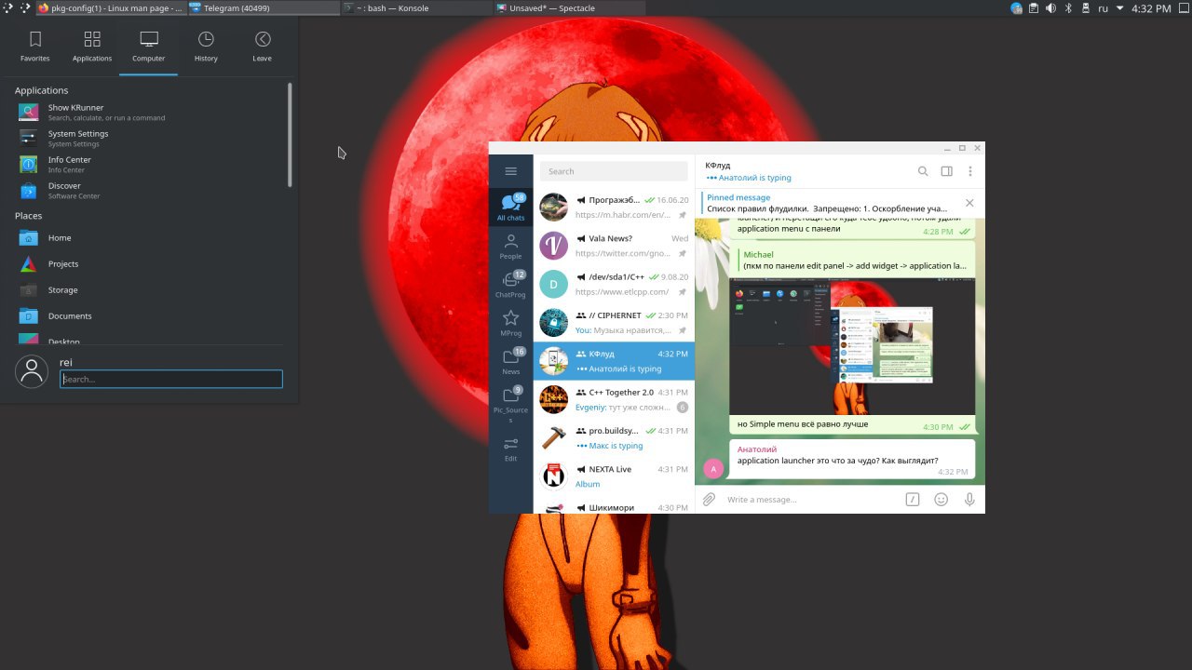Screen dimensions: 1192x670
Task: Open the pinned message
Action: point(829,203)
